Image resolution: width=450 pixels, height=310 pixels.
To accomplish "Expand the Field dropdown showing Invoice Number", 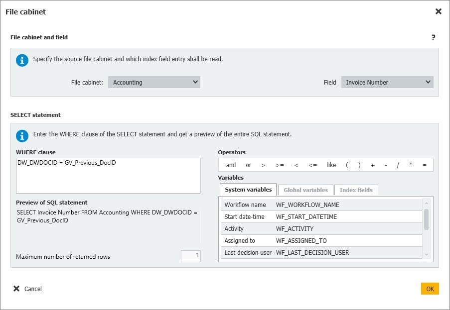I will point(387,82).
